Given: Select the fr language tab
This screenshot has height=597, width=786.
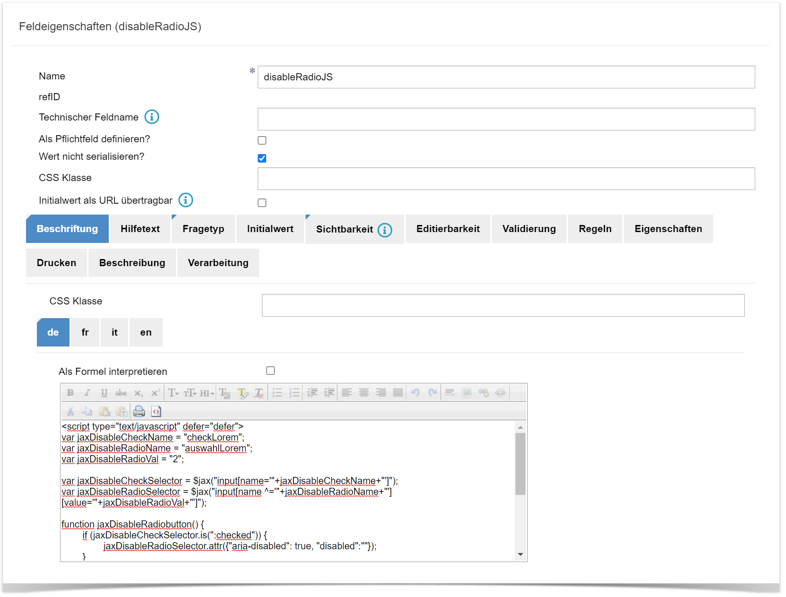Looking at the screenshot, I should (85, 332).
